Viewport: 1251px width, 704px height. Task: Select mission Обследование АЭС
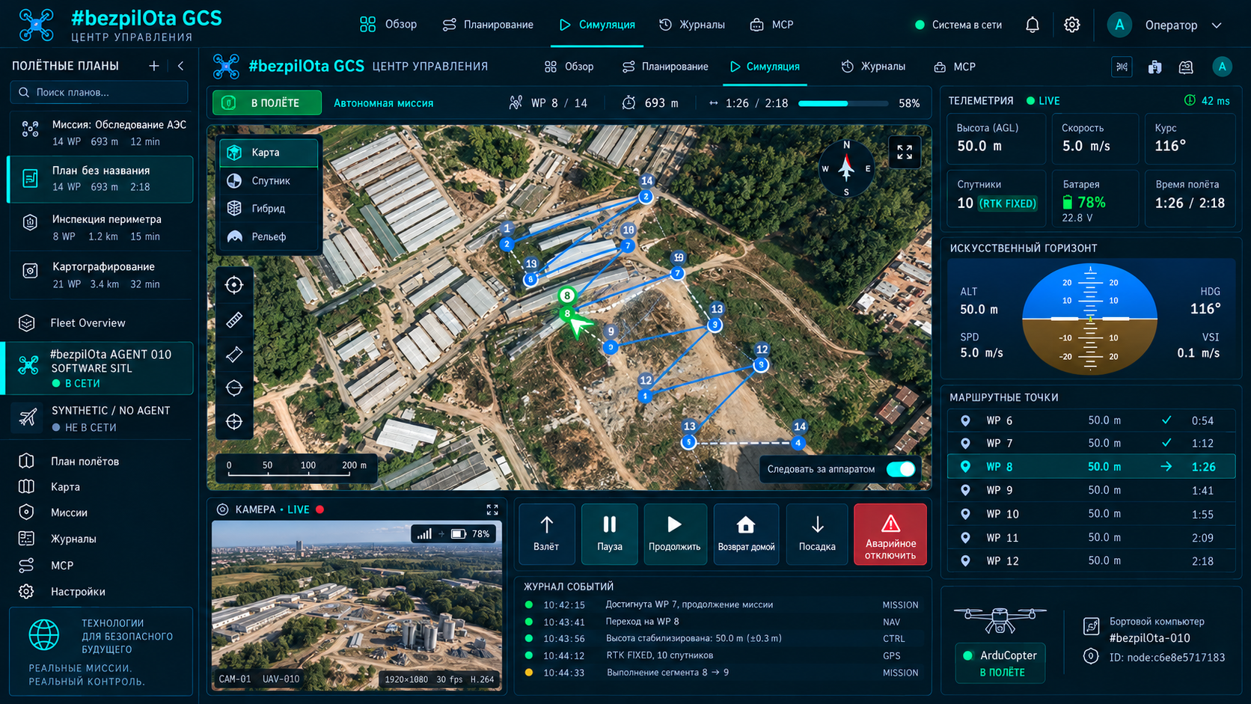click(101, 132)
